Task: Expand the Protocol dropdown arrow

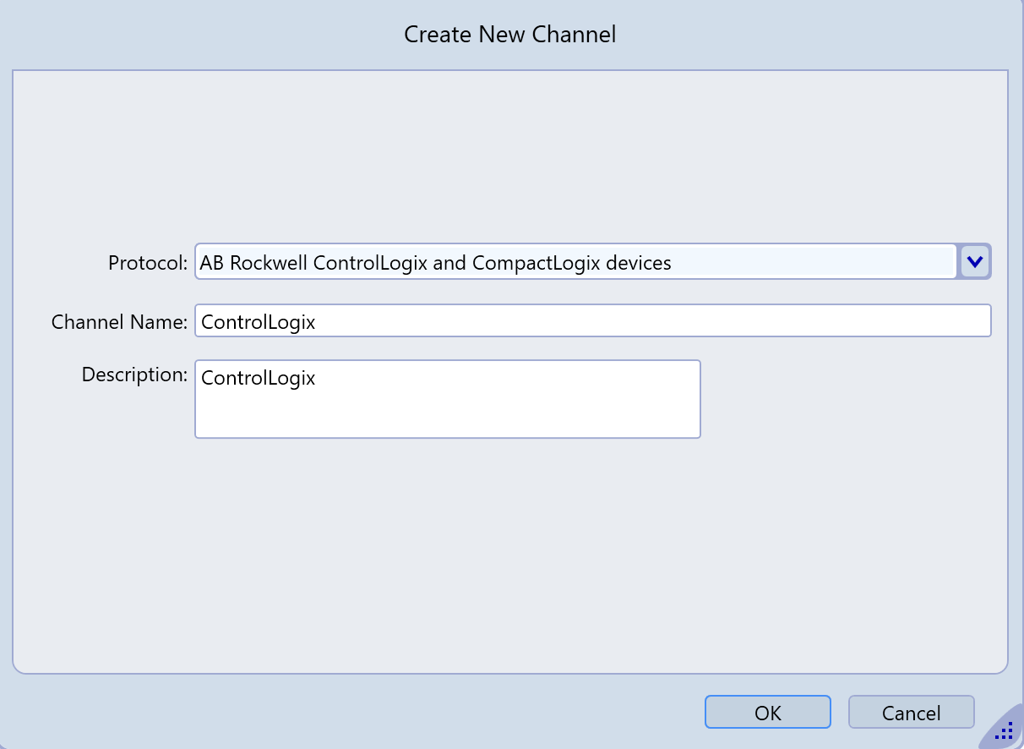Action: pyautogui.click(x=975, y=262)
